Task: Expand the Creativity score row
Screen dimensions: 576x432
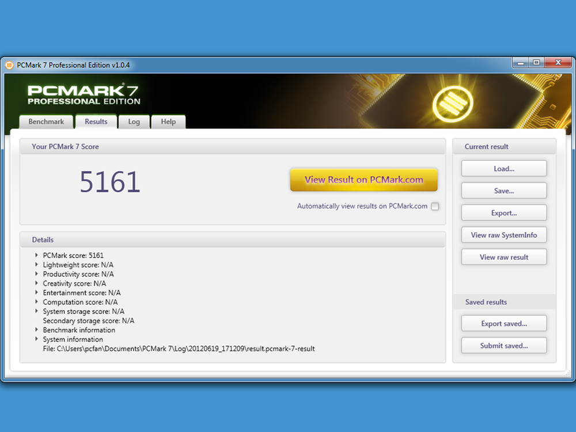Action: (x=36, y=283)
